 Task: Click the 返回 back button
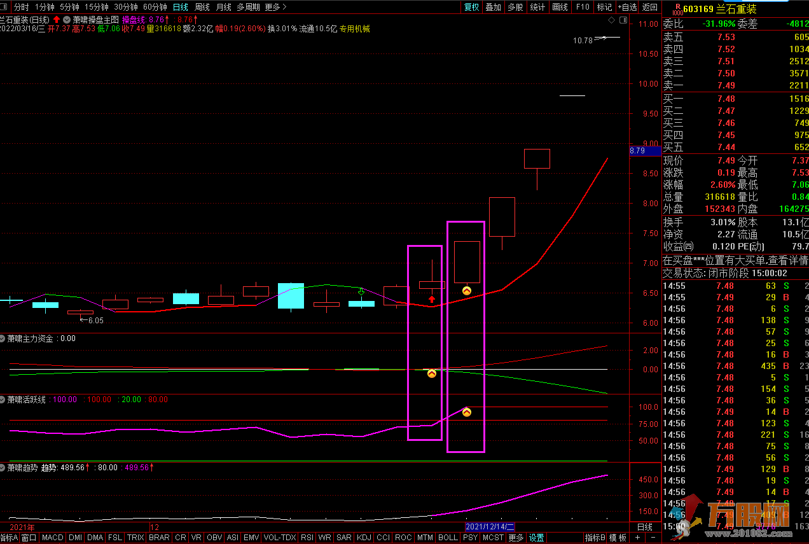pos(650,7)
